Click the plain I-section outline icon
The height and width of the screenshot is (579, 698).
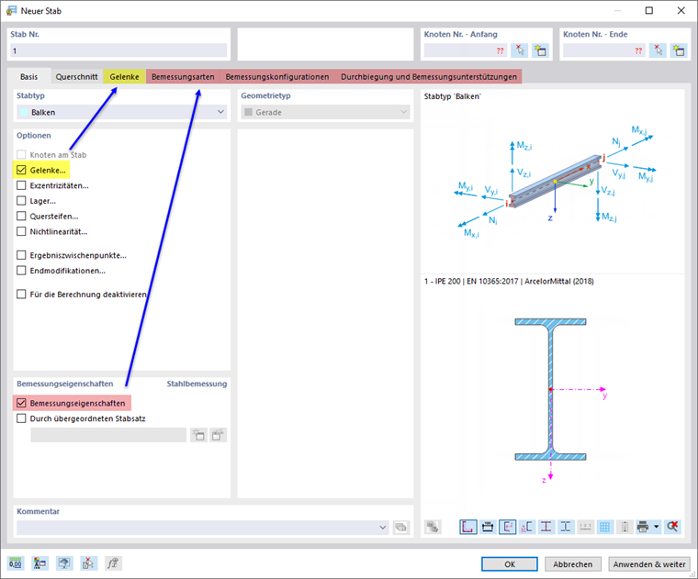click(566, 527)
